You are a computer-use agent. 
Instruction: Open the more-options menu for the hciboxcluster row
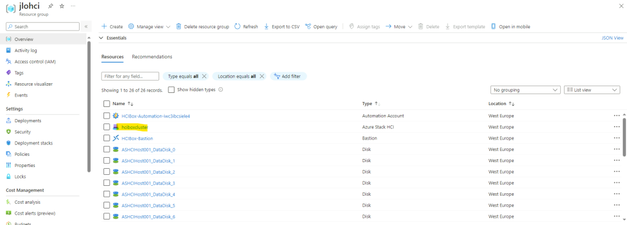[616, 127]
